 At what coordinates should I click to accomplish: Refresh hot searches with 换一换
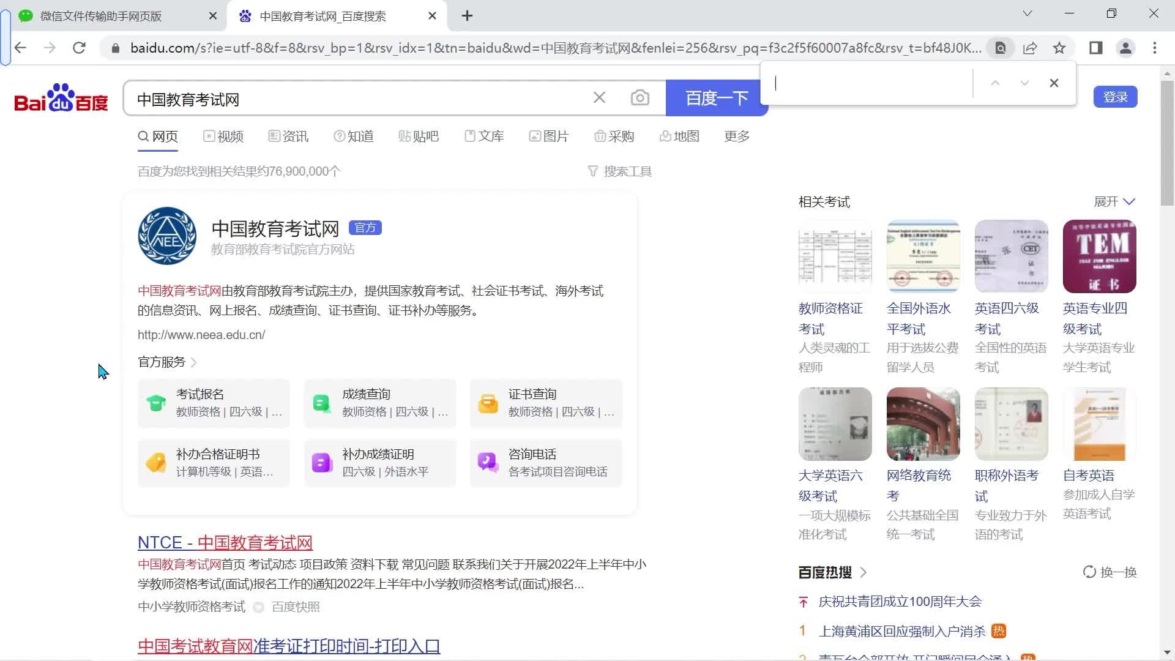1110,572
